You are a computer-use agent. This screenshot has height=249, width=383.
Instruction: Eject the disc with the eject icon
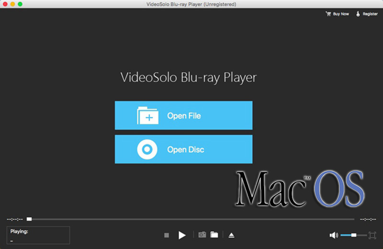231,235
